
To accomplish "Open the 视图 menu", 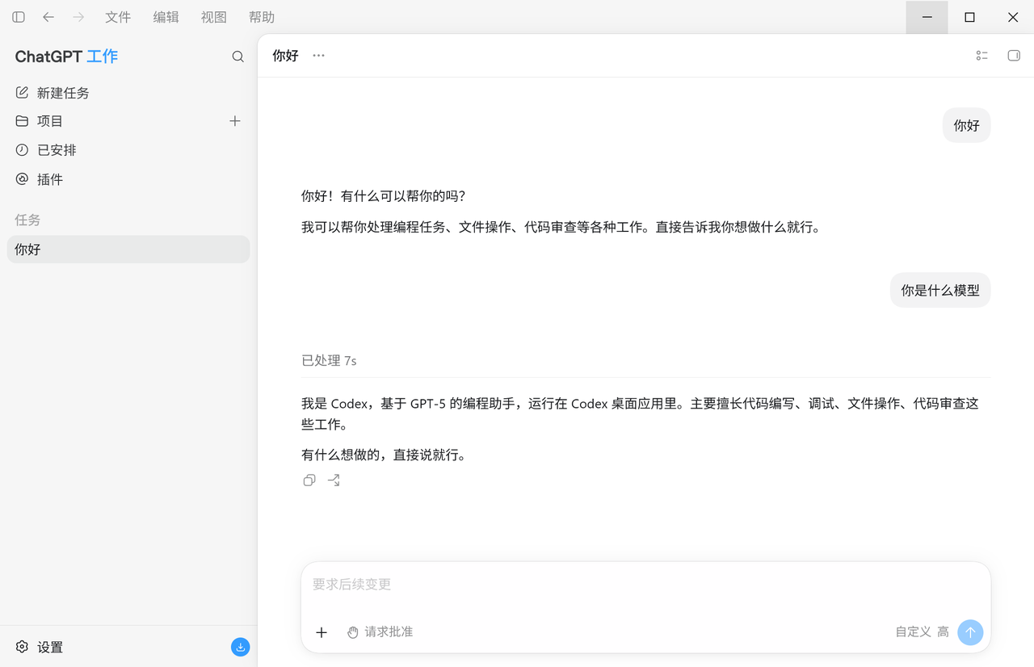I will click(x=214, y=17).
